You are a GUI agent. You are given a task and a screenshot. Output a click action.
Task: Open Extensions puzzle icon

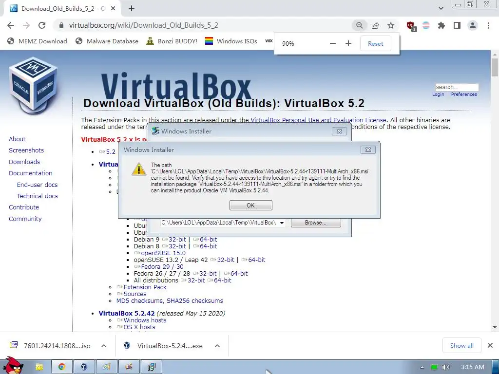[x=441, y=25]
